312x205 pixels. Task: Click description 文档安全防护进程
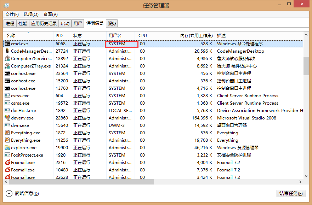pos(234,155)
